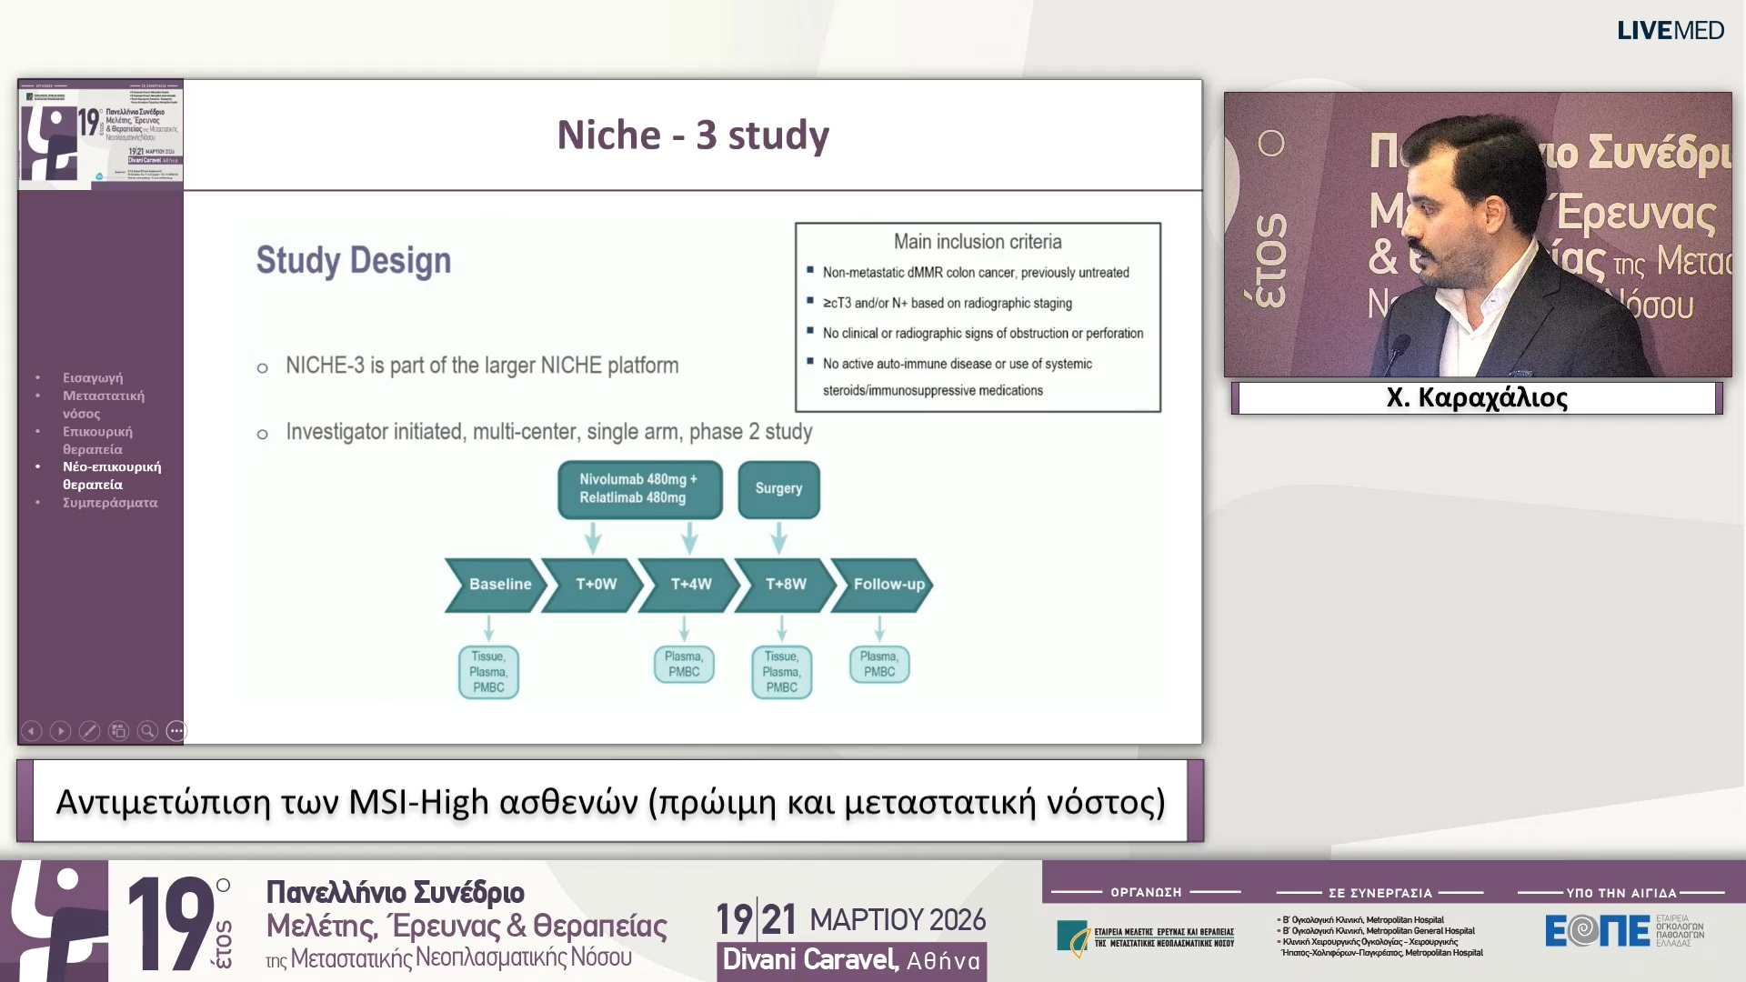Open the pen and pointer tools
Screen dimensions: 1746x982
tap(89, 731)
